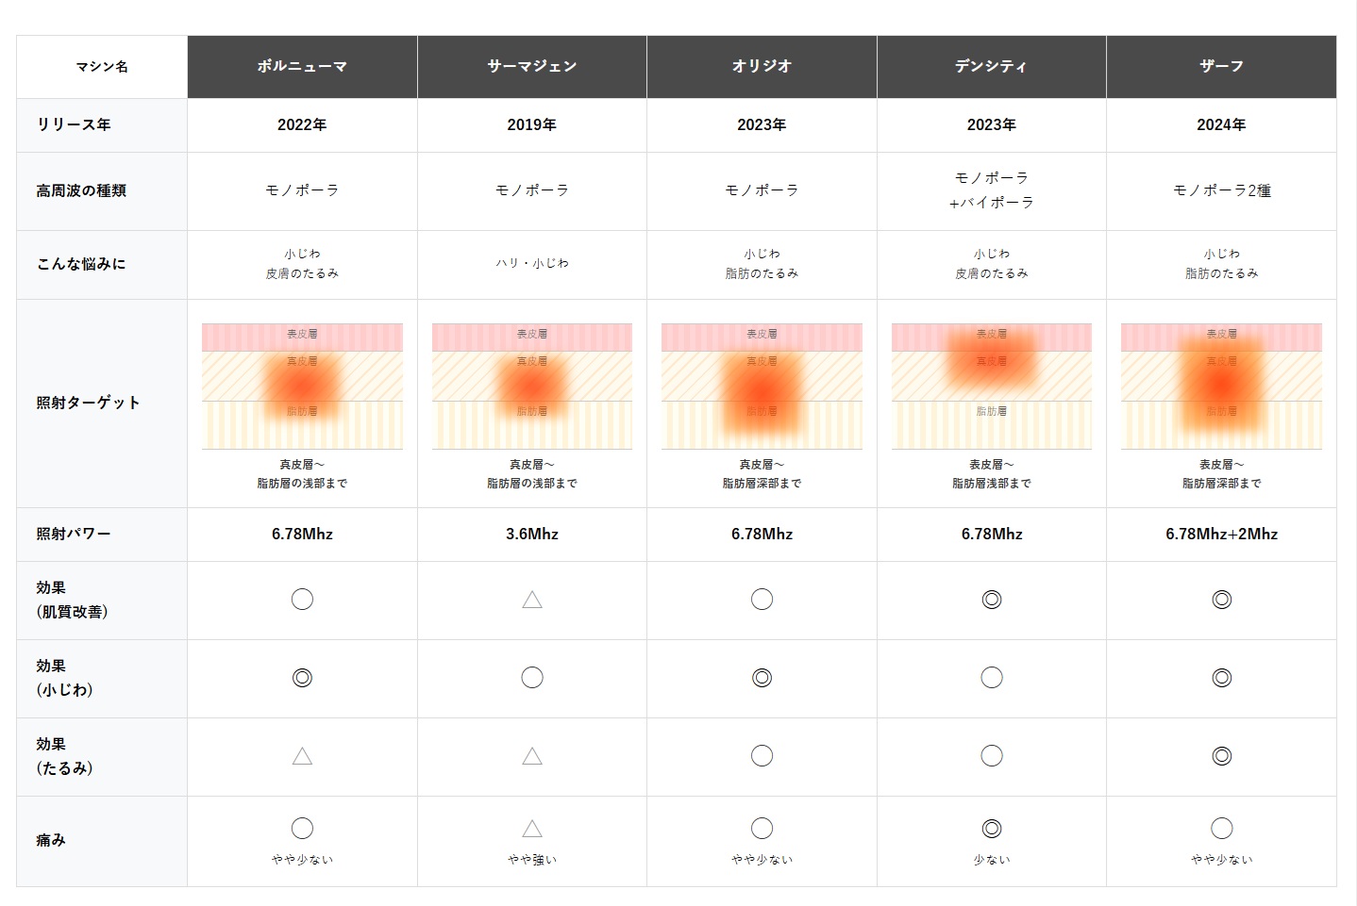Select the 6.78Mhz+2Mhz power cell

point(1221,534)
